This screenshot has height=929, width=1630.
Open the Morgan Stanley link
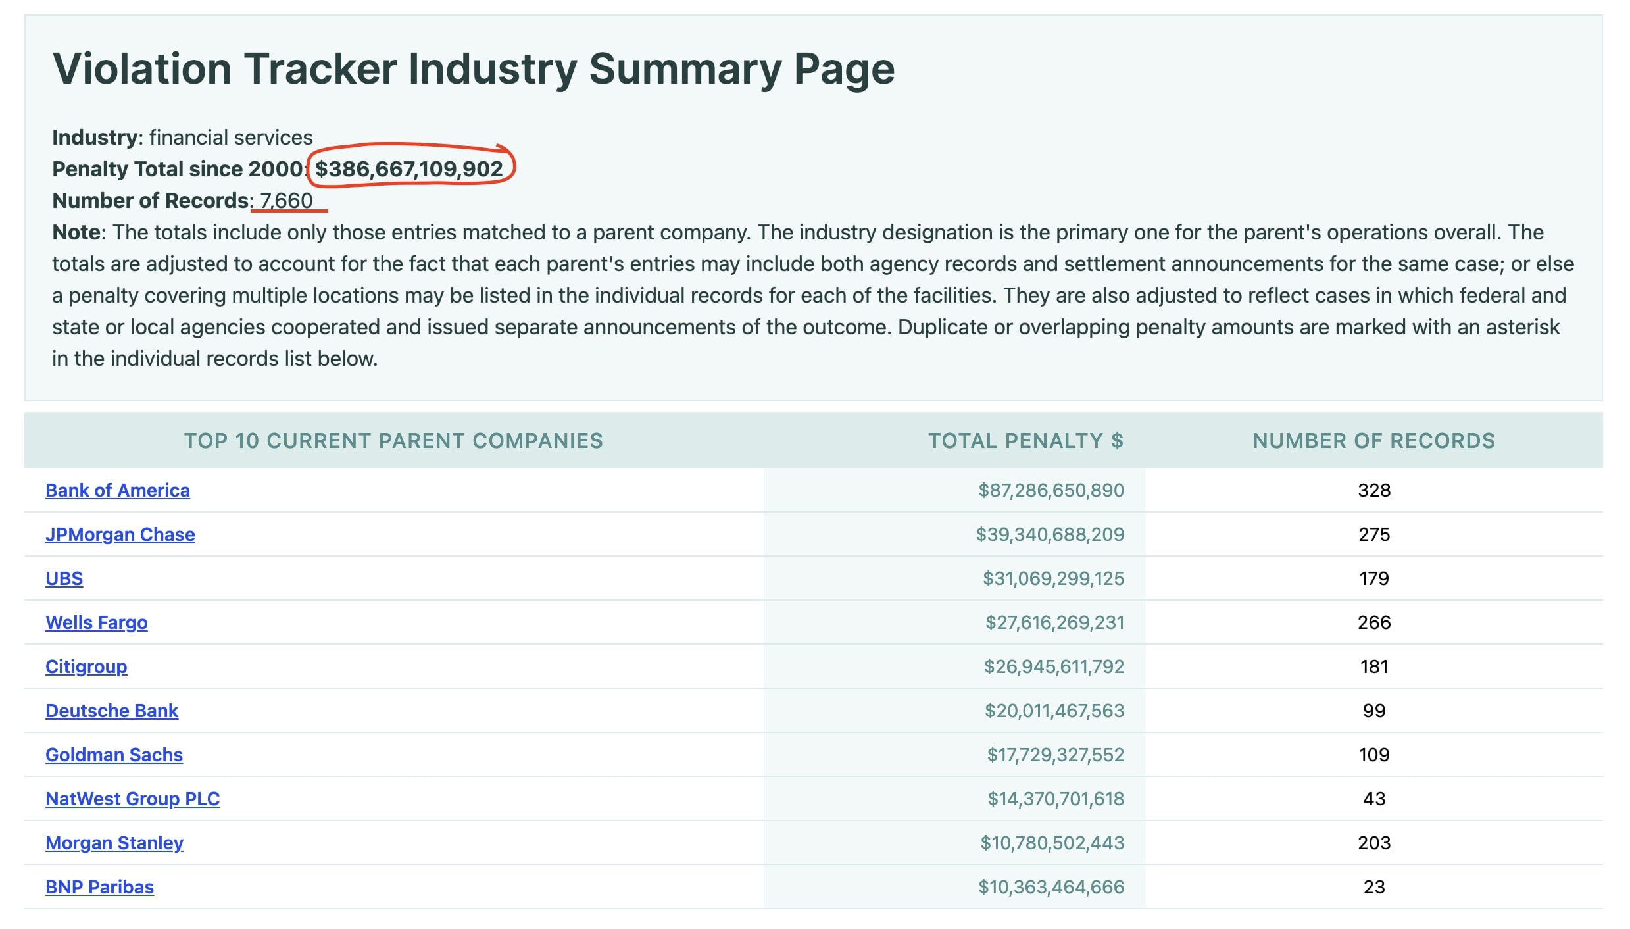pyautogui.click(x=114, y=843)
